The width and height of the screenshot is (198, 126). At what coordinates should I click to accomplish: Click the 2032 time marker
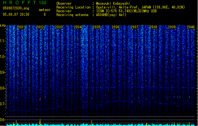click(40, 27)
